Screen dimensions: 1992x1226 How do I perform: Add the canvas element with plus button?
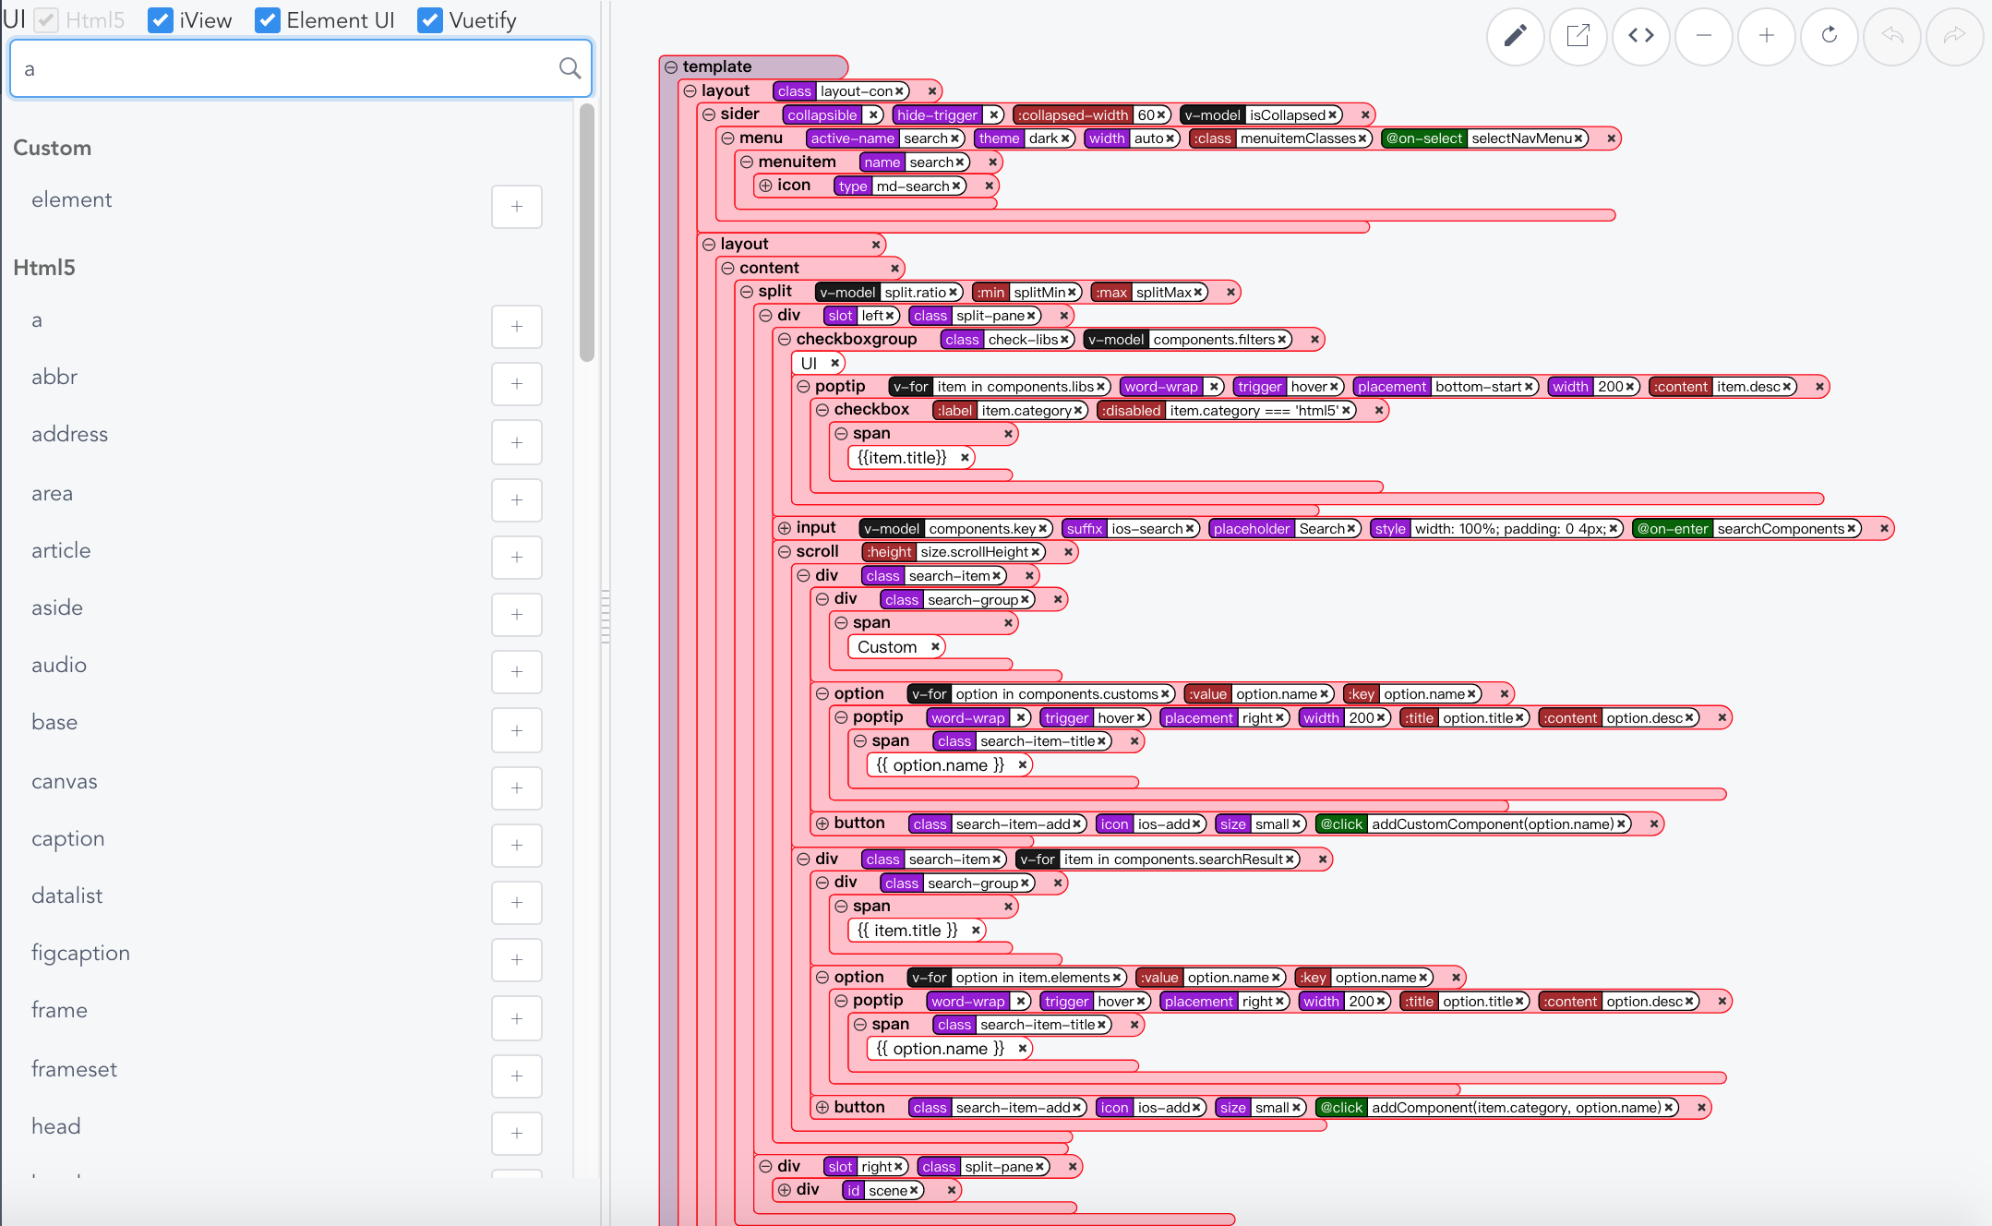click(516, 787)
